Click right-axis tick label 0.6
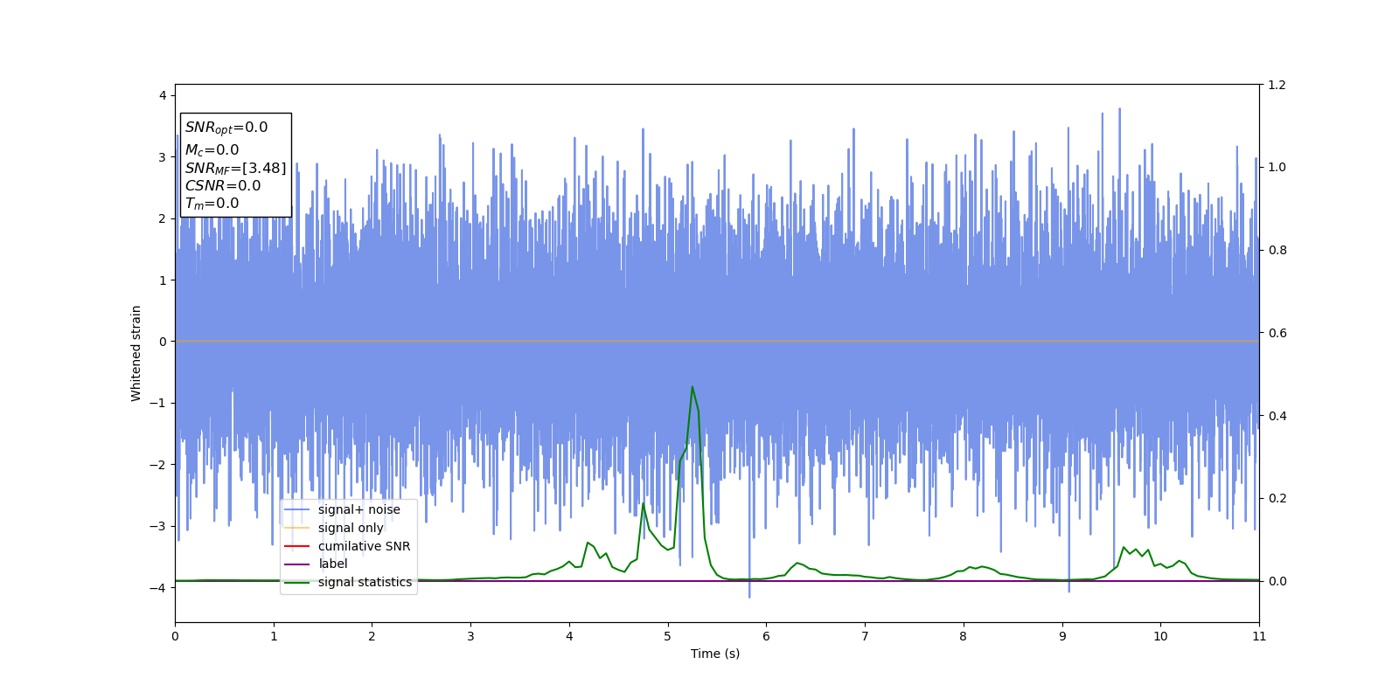1399x699 pixels. pos(1277,333)
